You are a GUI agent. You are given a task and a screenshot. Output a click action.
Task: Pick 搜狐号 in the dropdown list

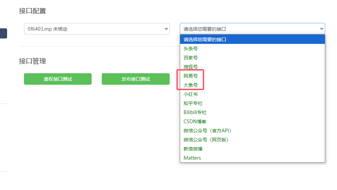(191, 67)
